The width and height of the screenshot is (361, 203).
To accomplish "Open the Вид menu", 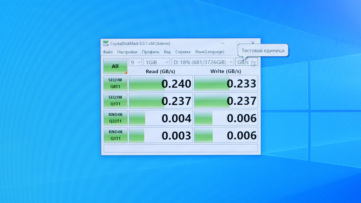I will [167, 52].
